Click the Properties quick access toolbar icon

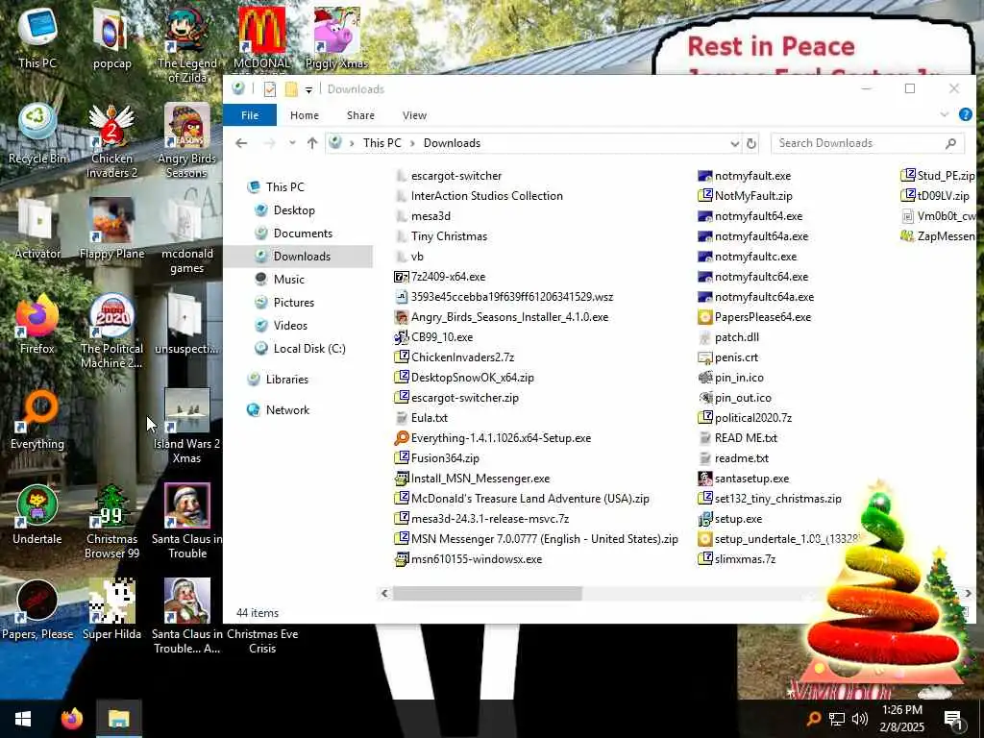pos(270,89)
